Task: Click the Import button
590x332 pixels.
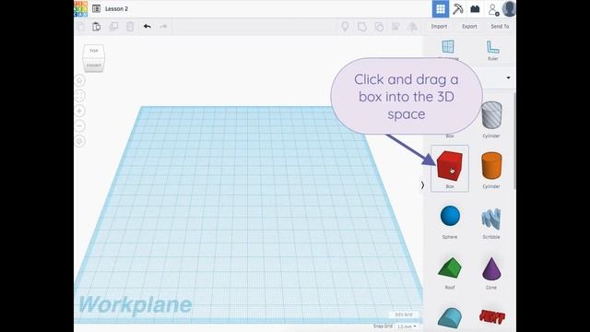Action: click(x=439, y=27)
